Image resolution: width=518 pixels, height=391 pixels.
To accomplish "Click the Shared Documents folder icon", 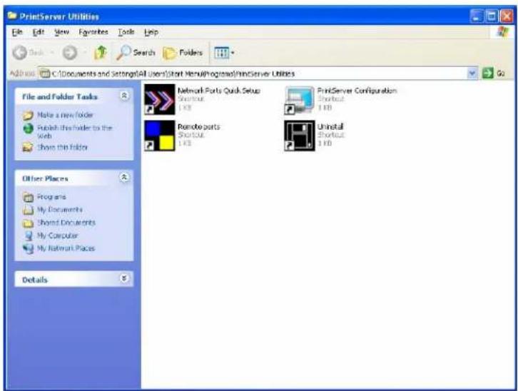I will tap(28, 223).
